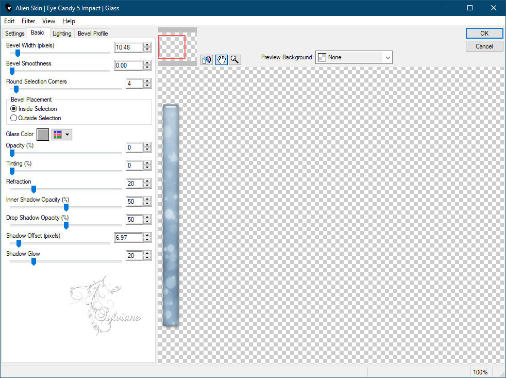Click the Round Selection Corners slider handle

[x=16, y=89]
